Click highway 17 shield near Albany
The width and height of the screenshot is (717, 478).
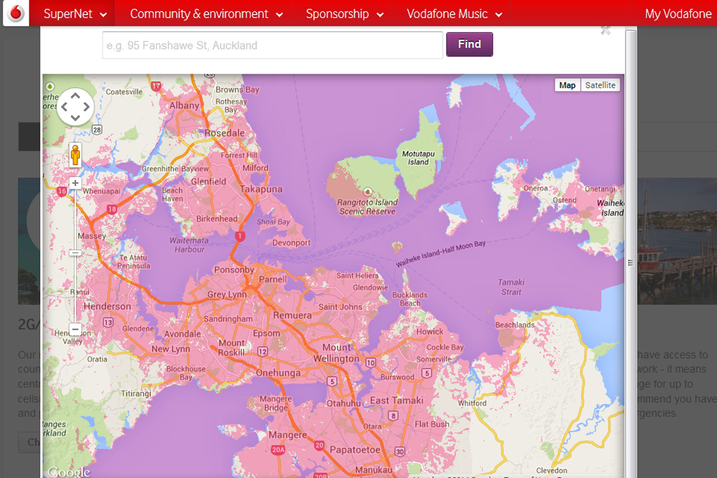pyautogui.click(x=156, y=87)
